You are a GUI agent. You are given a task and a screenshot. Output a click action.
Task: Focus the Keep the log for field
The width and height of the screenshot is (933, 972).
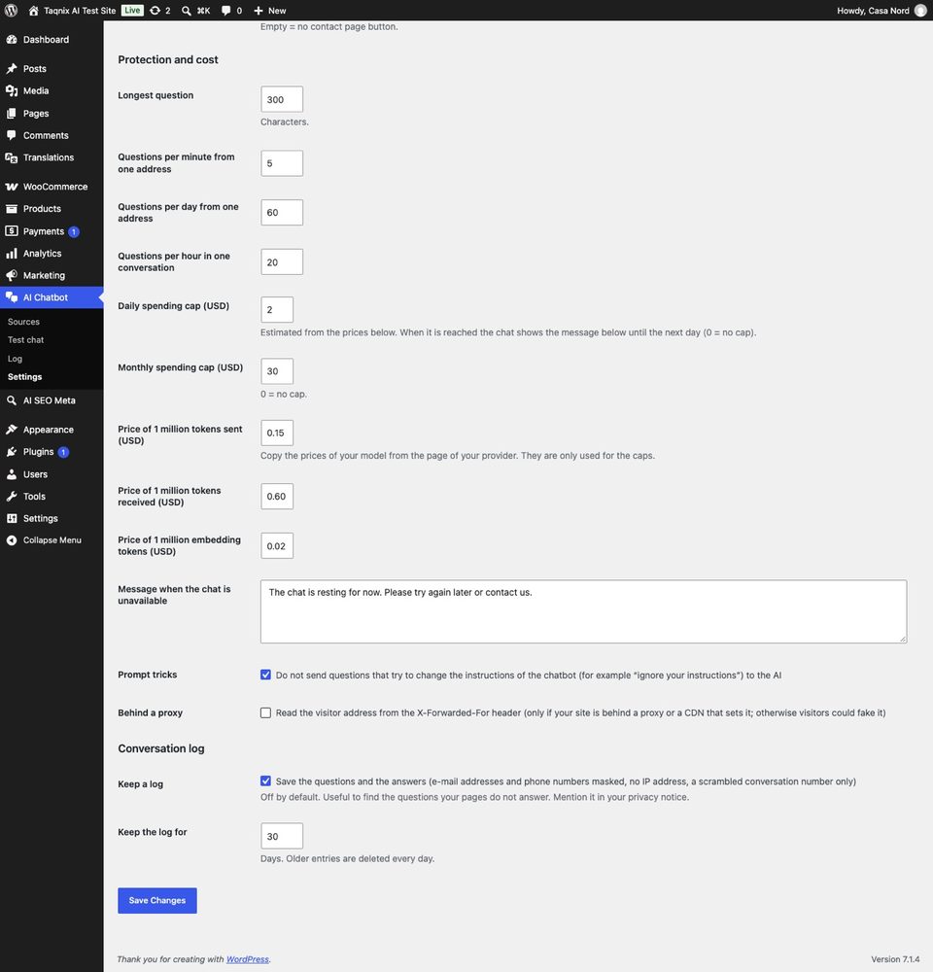coord(282,836)
